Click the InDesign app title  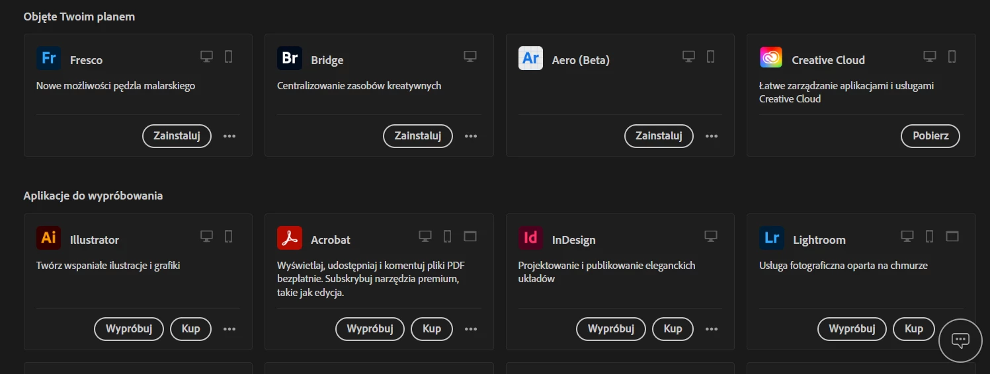(574, 240)
